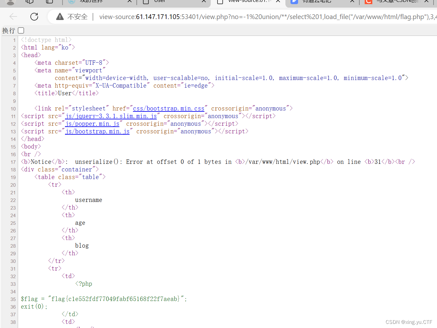Click the div class="container" line

(x=60, y=170)
